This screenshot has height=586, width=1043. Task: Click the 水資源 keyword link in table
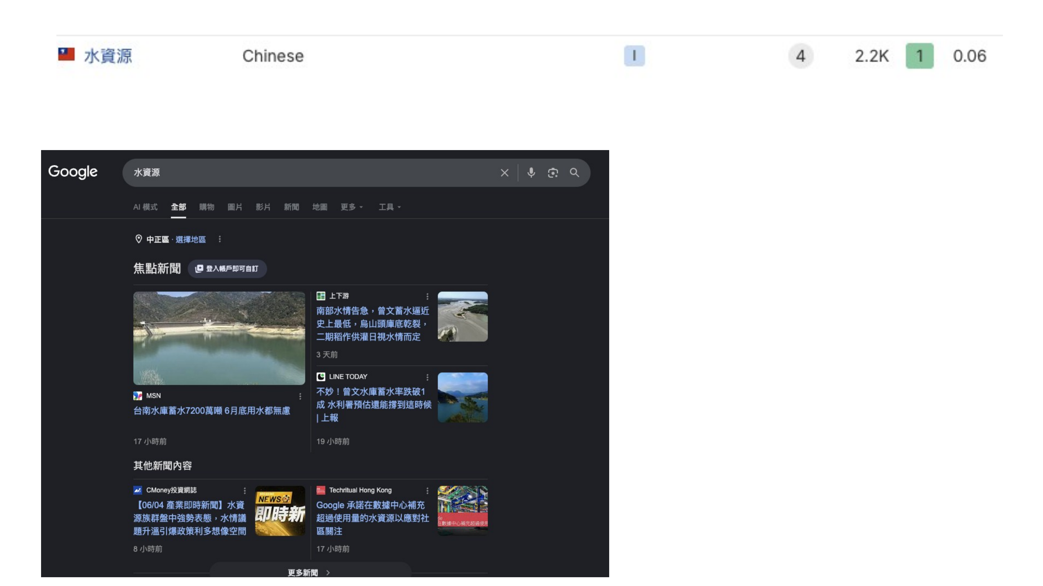[x=108, y=56]
